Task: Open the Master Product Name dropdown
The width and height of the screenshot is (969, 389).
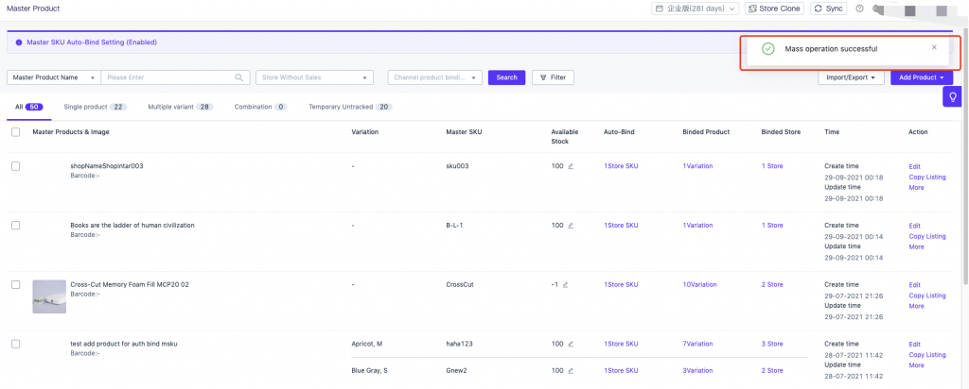Action: pyautogui.click(x=53, y=77)
